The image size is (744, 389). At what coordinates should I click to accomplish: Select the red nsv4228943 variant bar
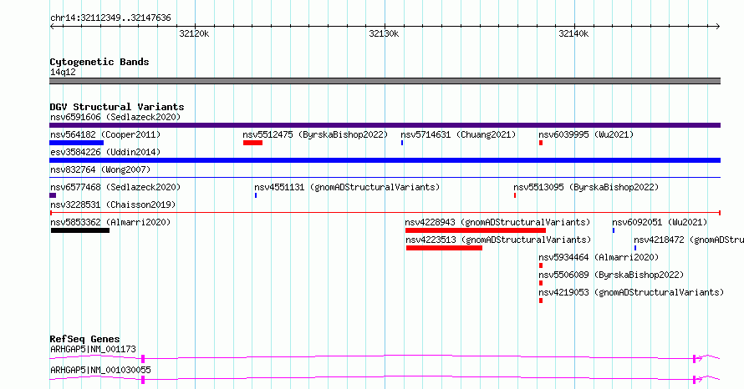pos(476,230)
